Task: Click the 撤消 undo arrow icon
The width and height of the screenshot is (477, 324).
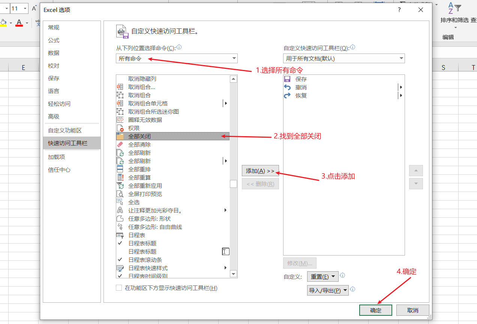Action: [287, 87]
